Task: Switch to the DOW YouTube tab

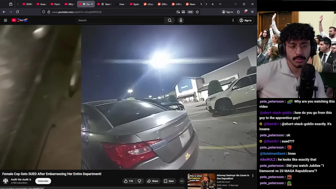Action: (27, 4)
